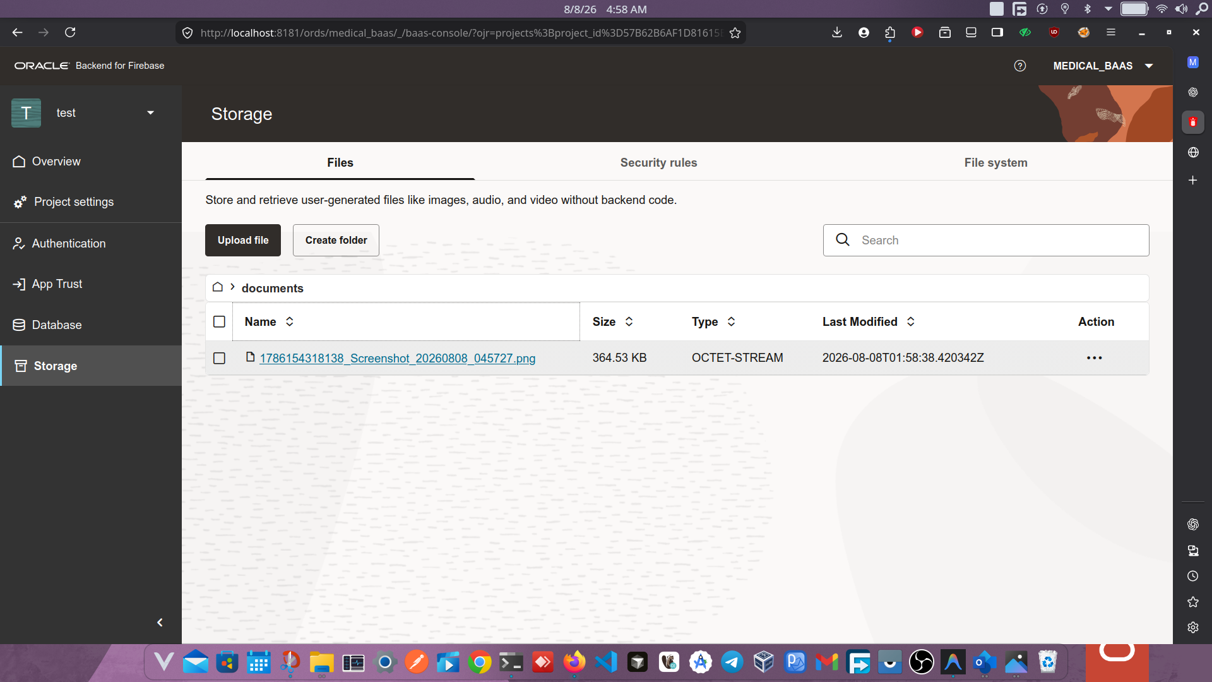Viewport: 1212px width, 682px height.
Task: Open the MEDICAL_BAAS account dropdown
Action: (1103, 66)
